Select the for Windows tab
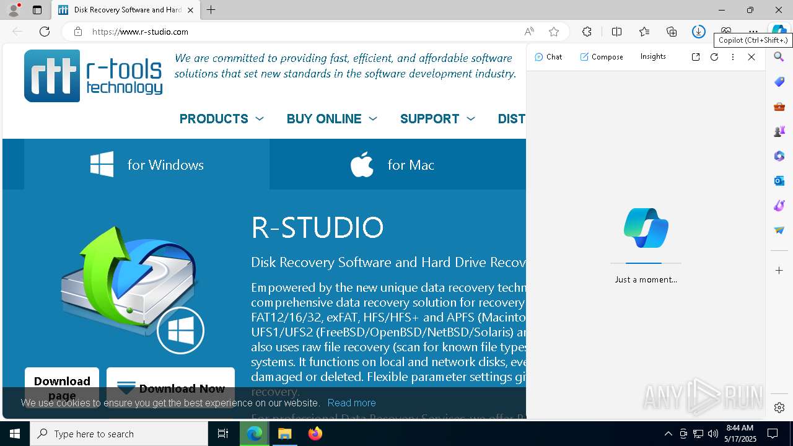This screenshot has height=446, width=793. pos(147,165)
